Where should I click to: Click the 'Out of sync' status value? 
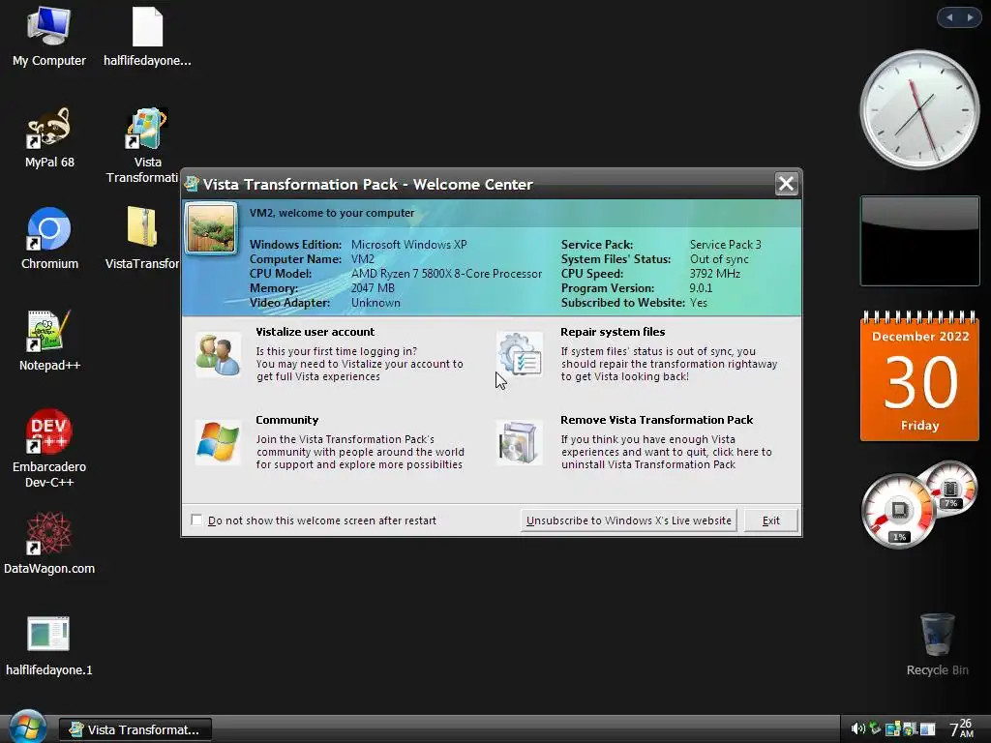(x=719, y=259)
